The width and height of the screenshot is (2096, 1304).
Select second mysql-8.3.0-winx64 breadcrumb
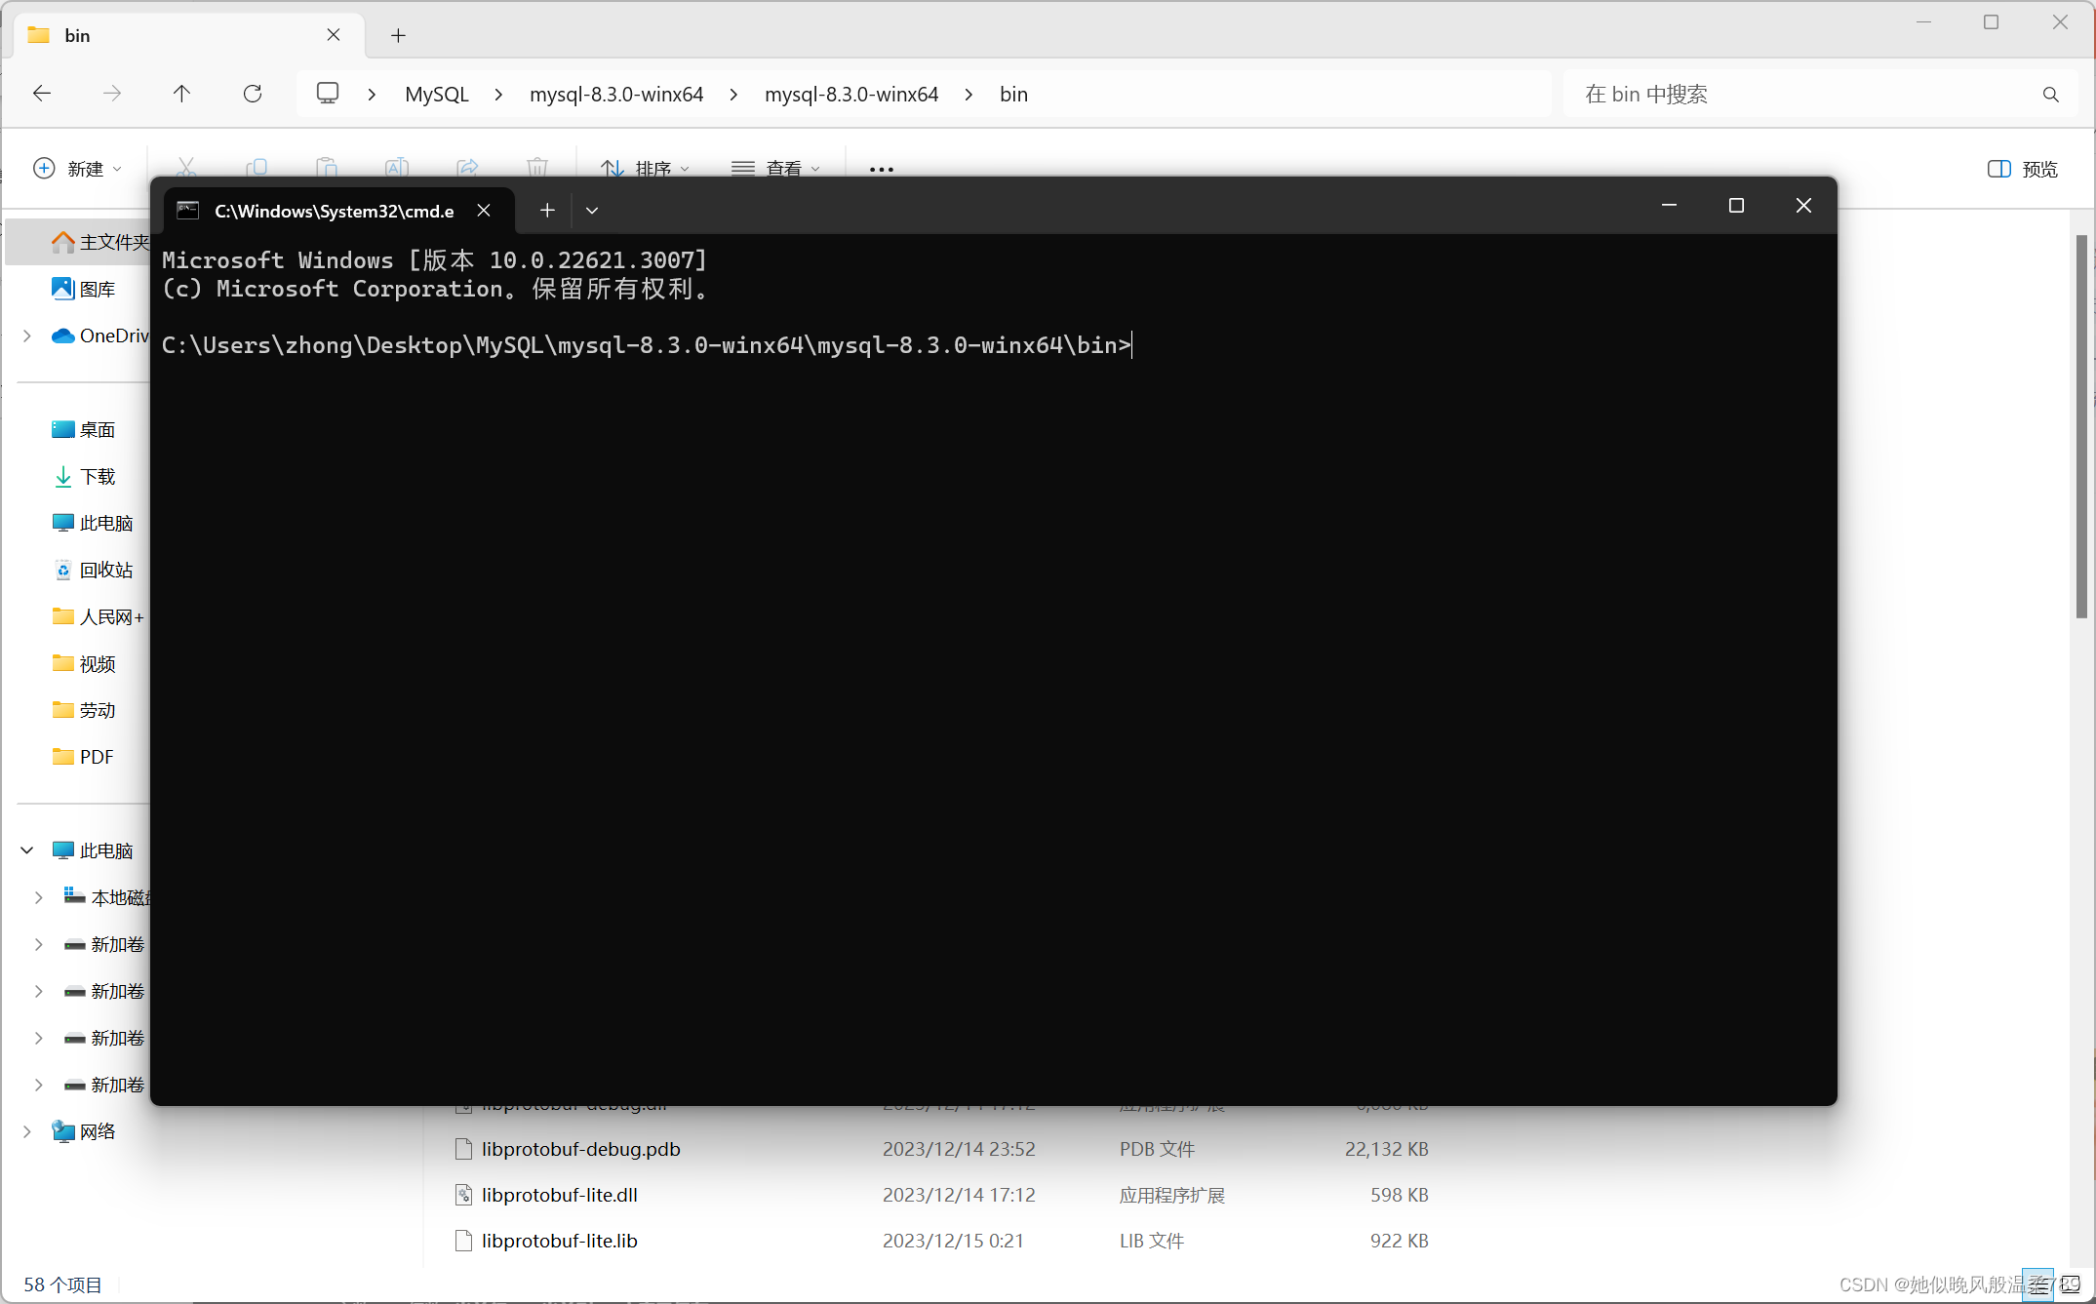click(851, 95)
